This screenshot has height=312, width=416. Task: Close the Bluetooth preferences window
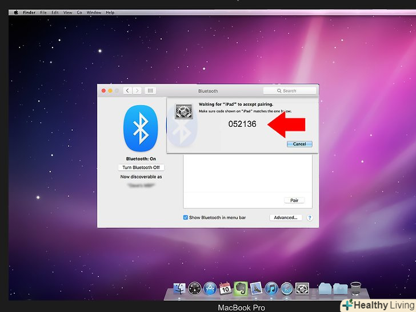coord(103,91)
